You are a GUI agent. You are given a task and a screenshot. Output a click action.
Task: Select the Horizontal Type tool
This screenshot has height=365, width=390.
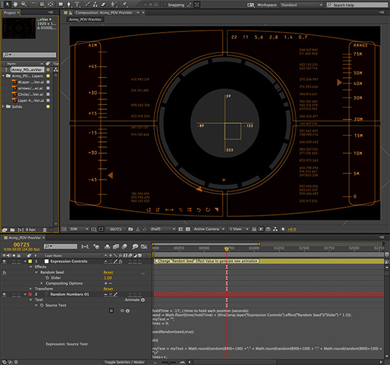77,4
